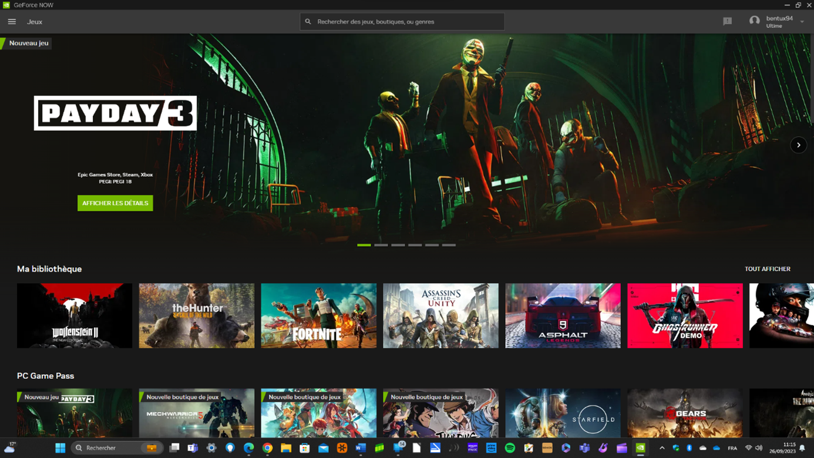
Task: Click the bentux94 profile avatar
Action: 754,22
